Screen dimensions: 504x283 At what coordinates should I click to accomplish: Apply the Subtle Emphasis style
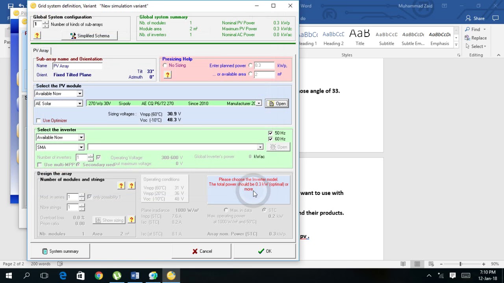413,39
